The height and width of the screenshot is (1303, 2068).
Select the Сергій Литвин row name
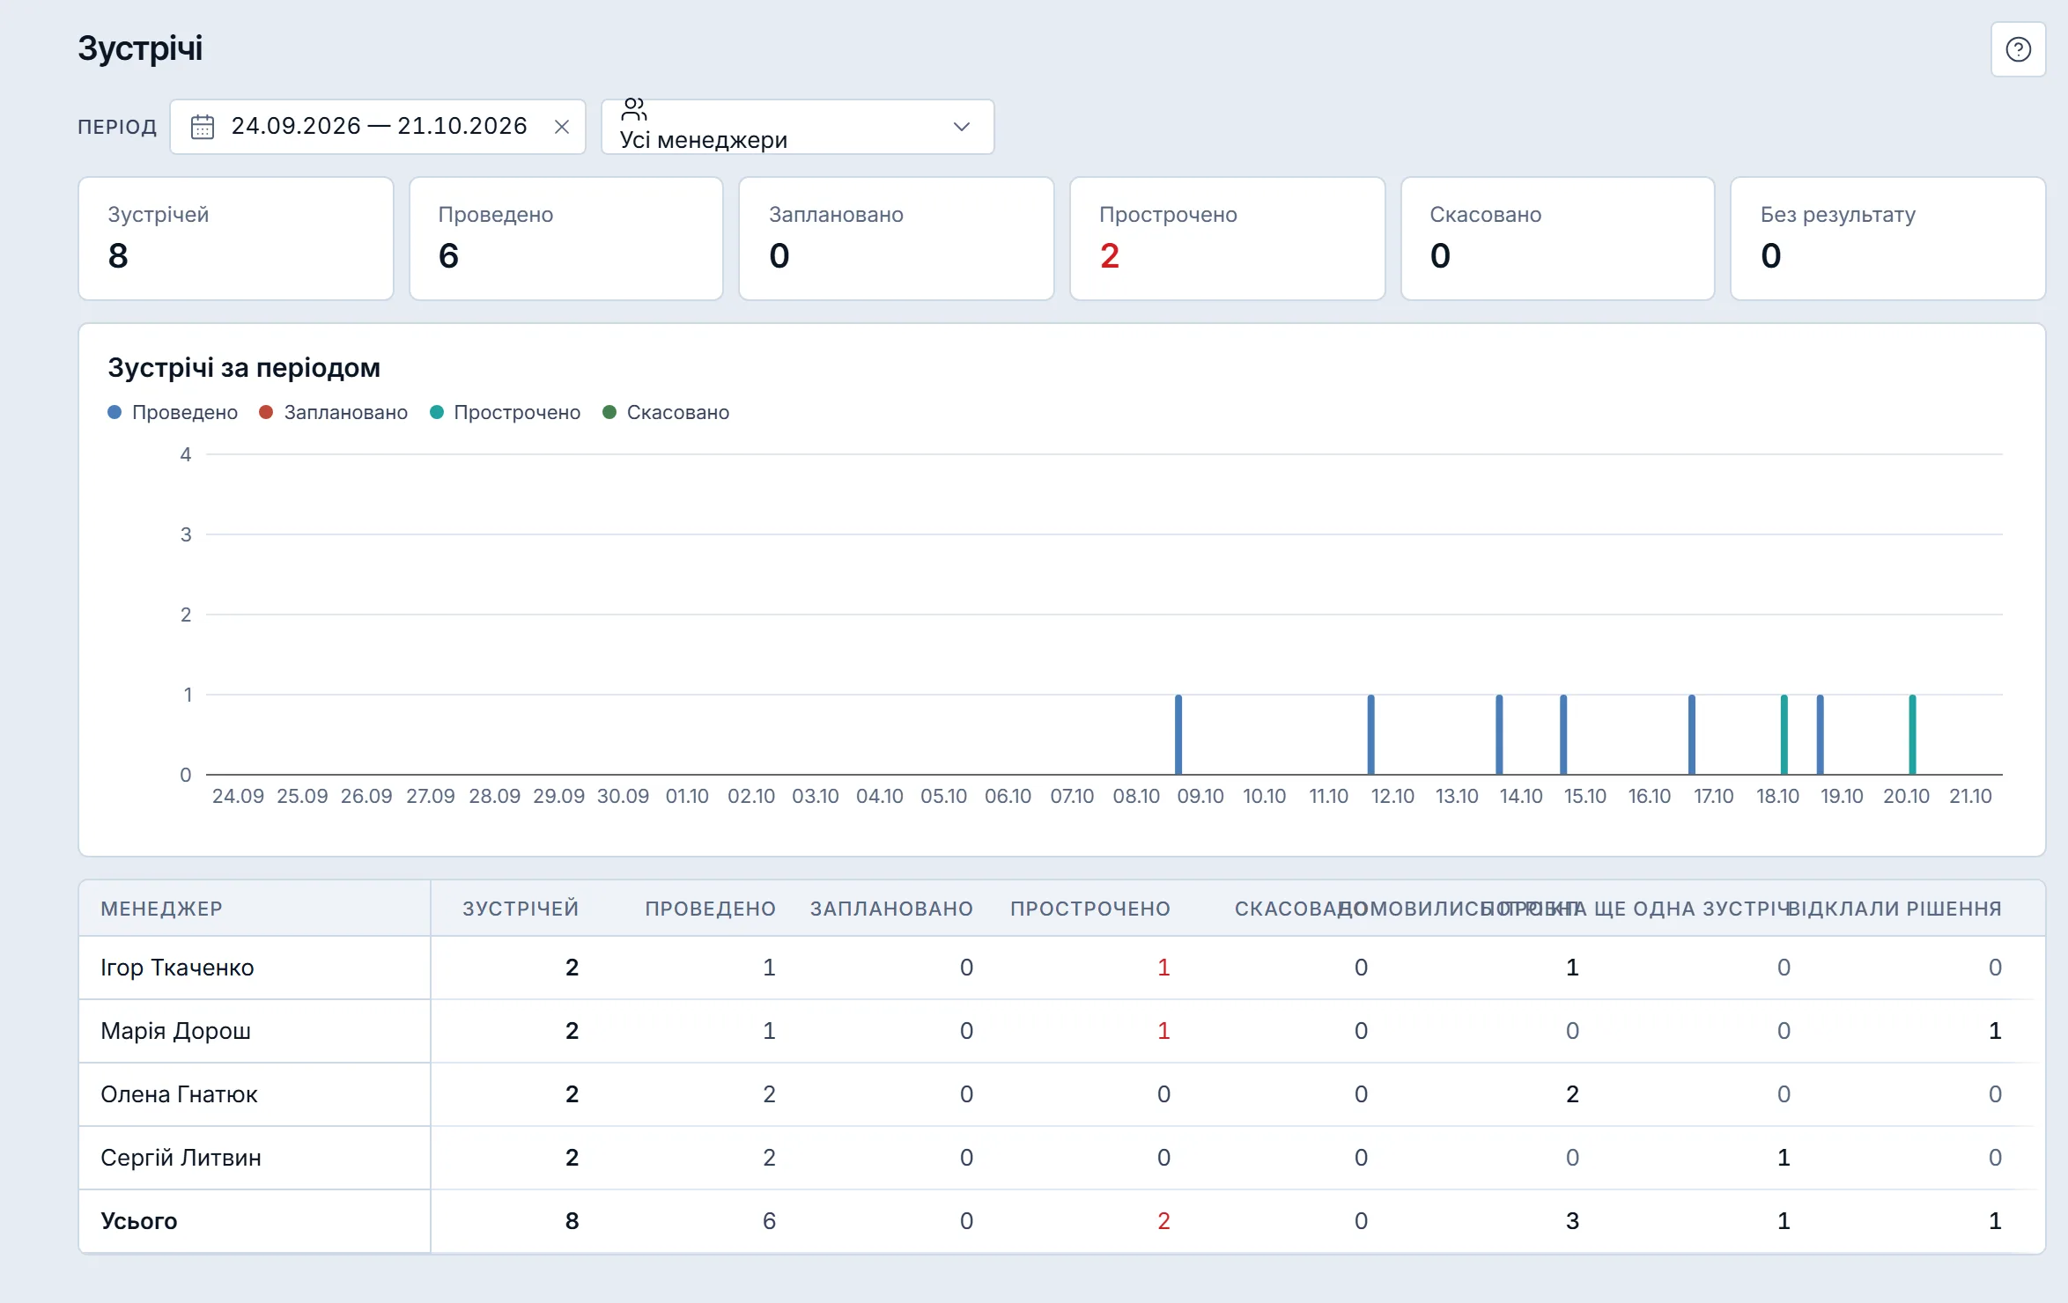[x=181, y=1158]
